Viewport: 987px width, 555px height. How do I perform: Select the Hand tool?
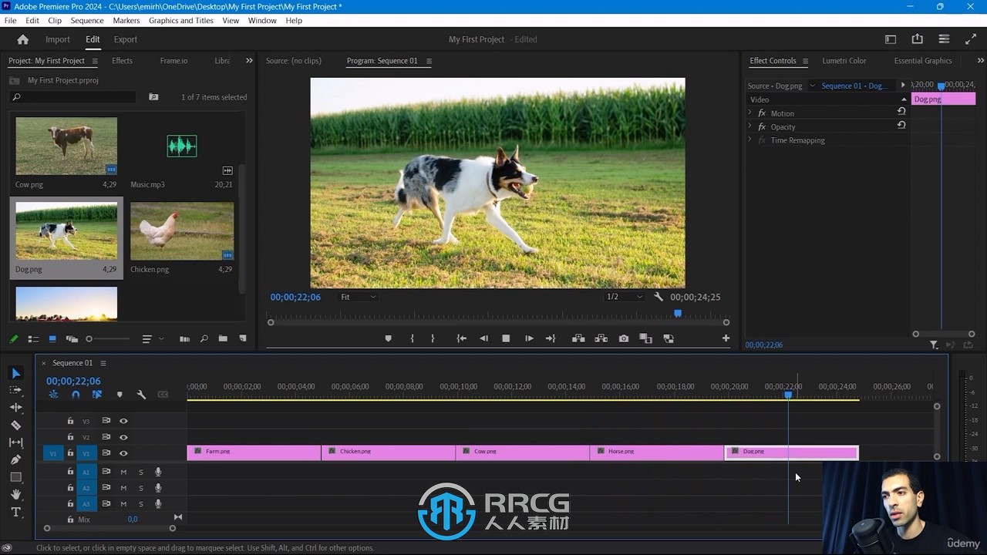coord(15,495)
